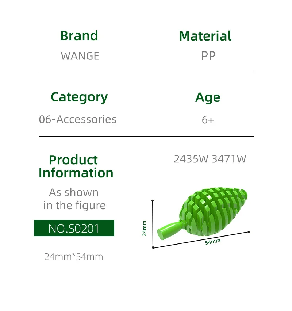292x311 pixels.
Task: Click the 2435W 3471W model numbers
Action: tap(210, 159)
